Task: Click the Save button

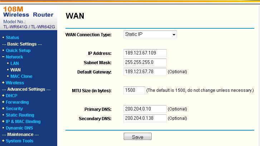Action: [138, 137]
